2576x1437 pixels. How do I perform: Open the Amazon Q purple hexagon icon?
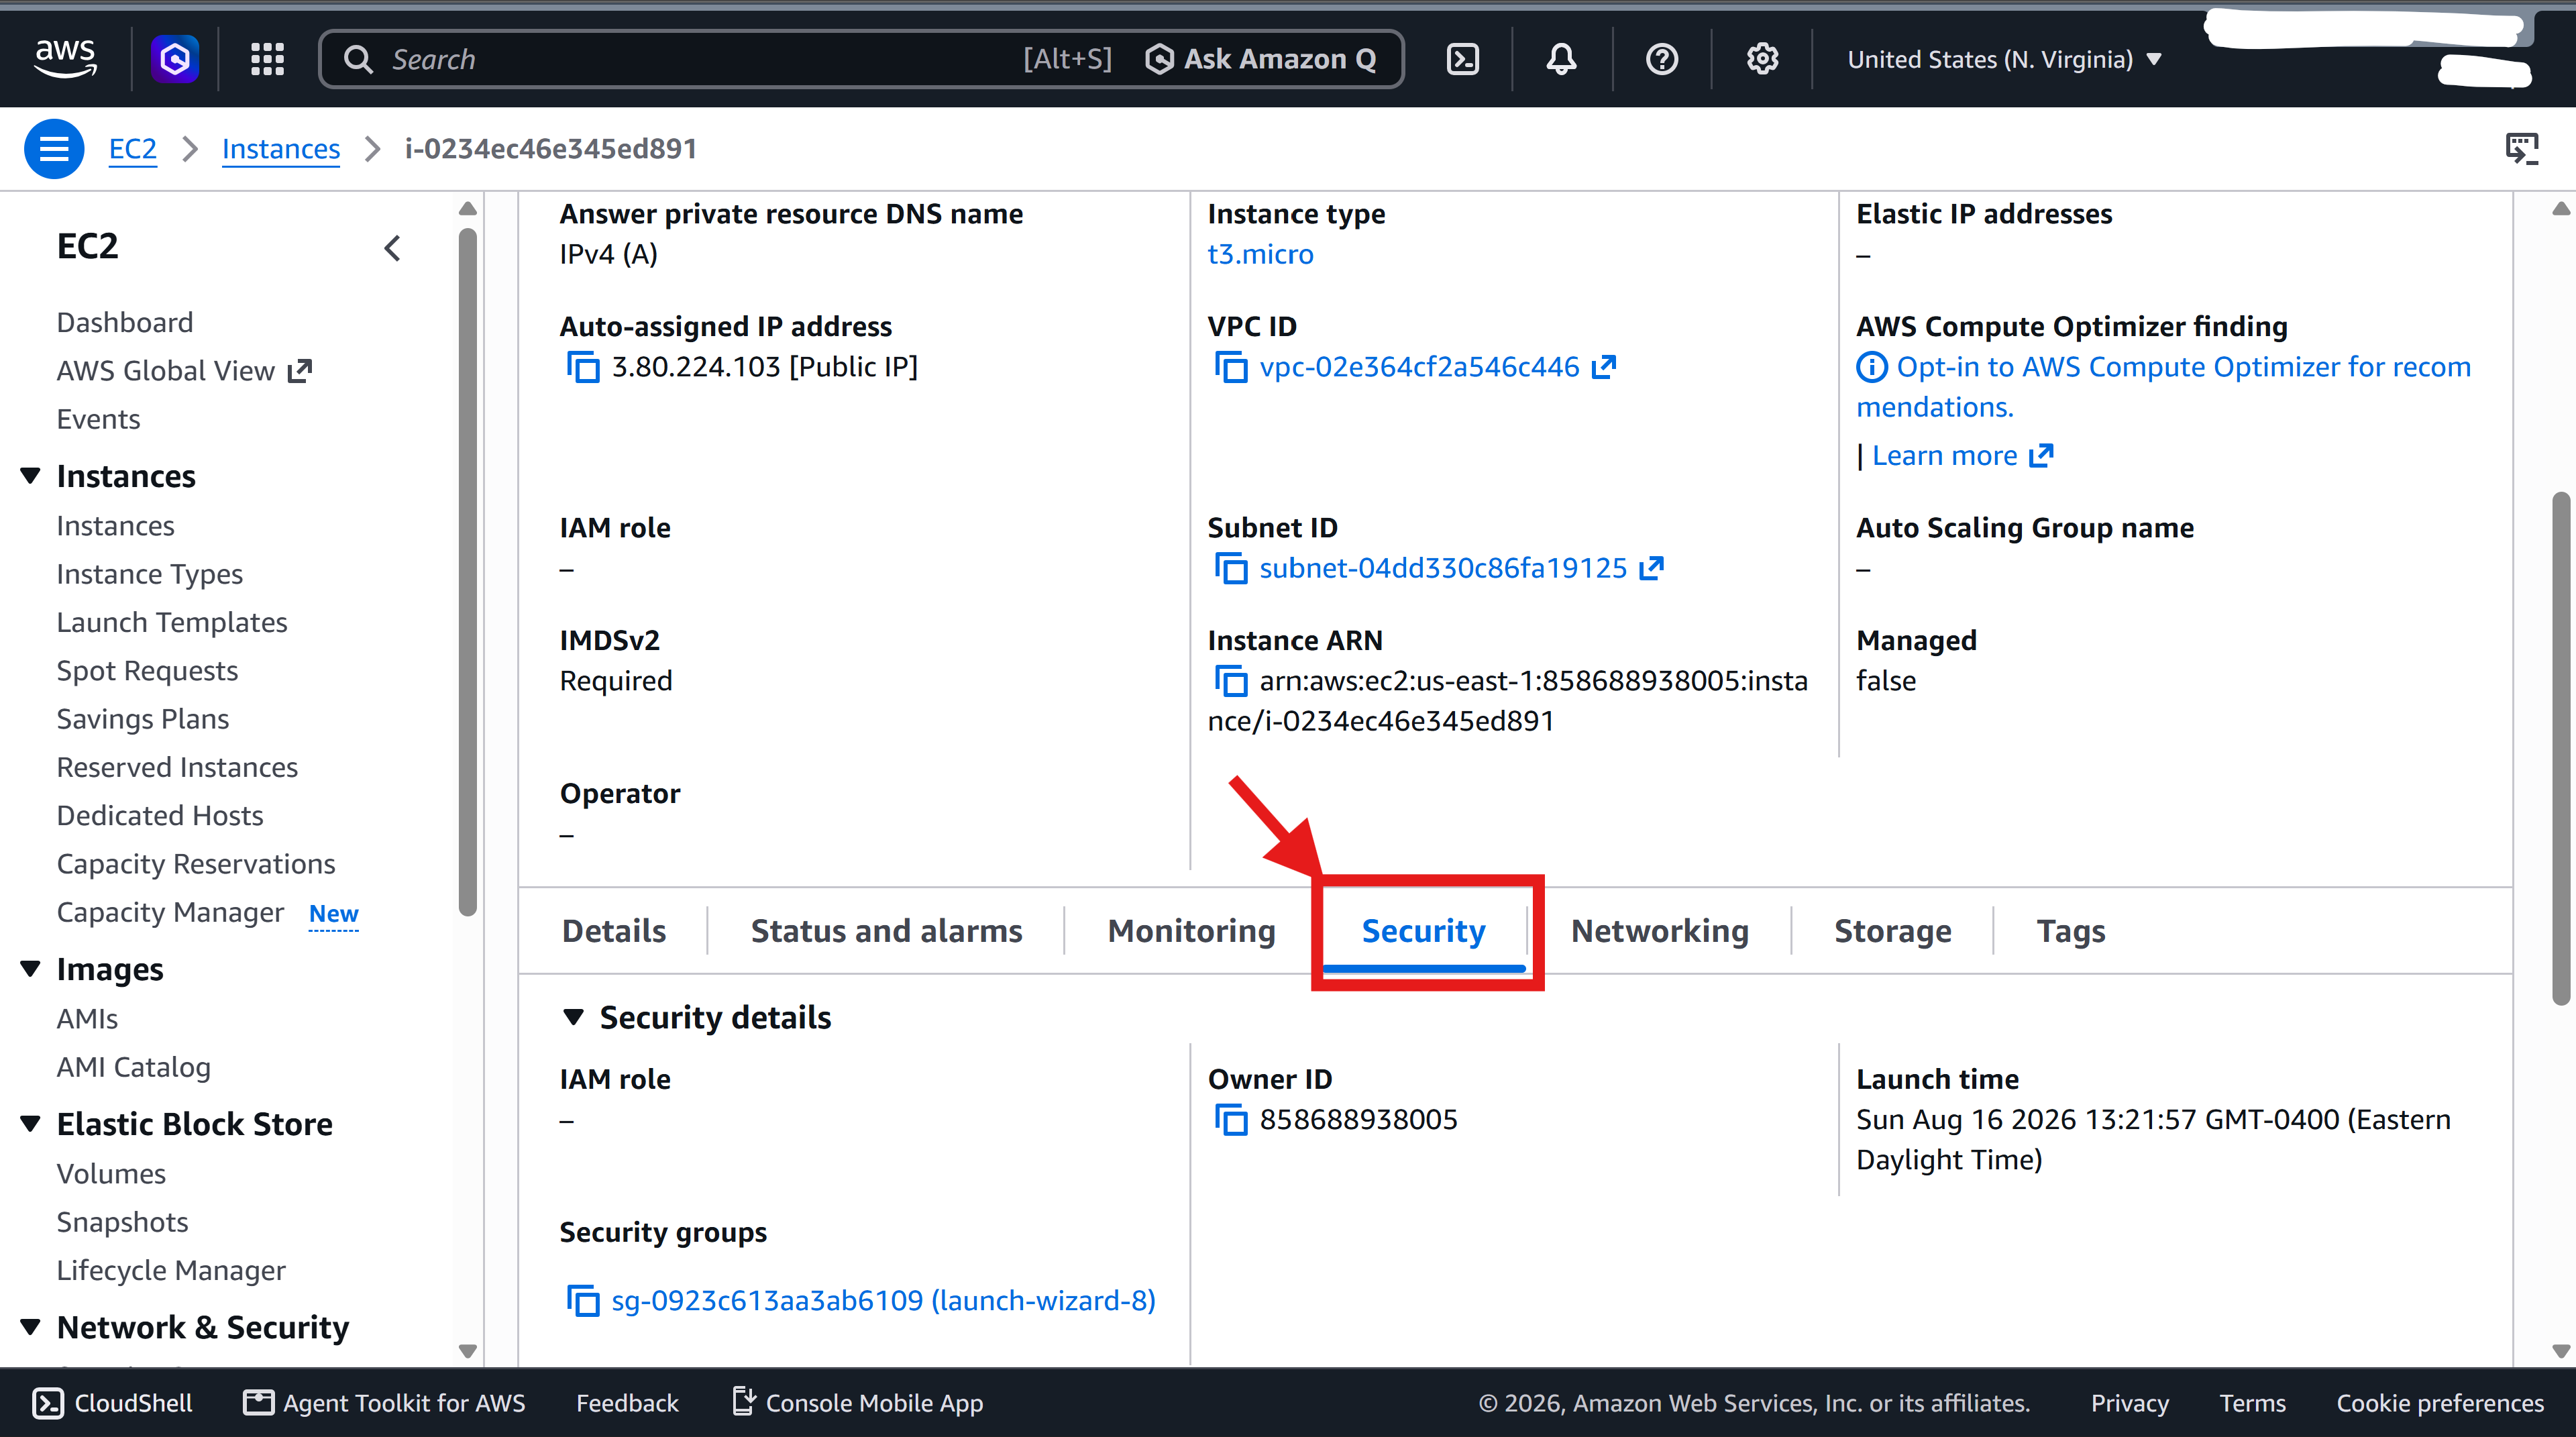click(175, 59)
